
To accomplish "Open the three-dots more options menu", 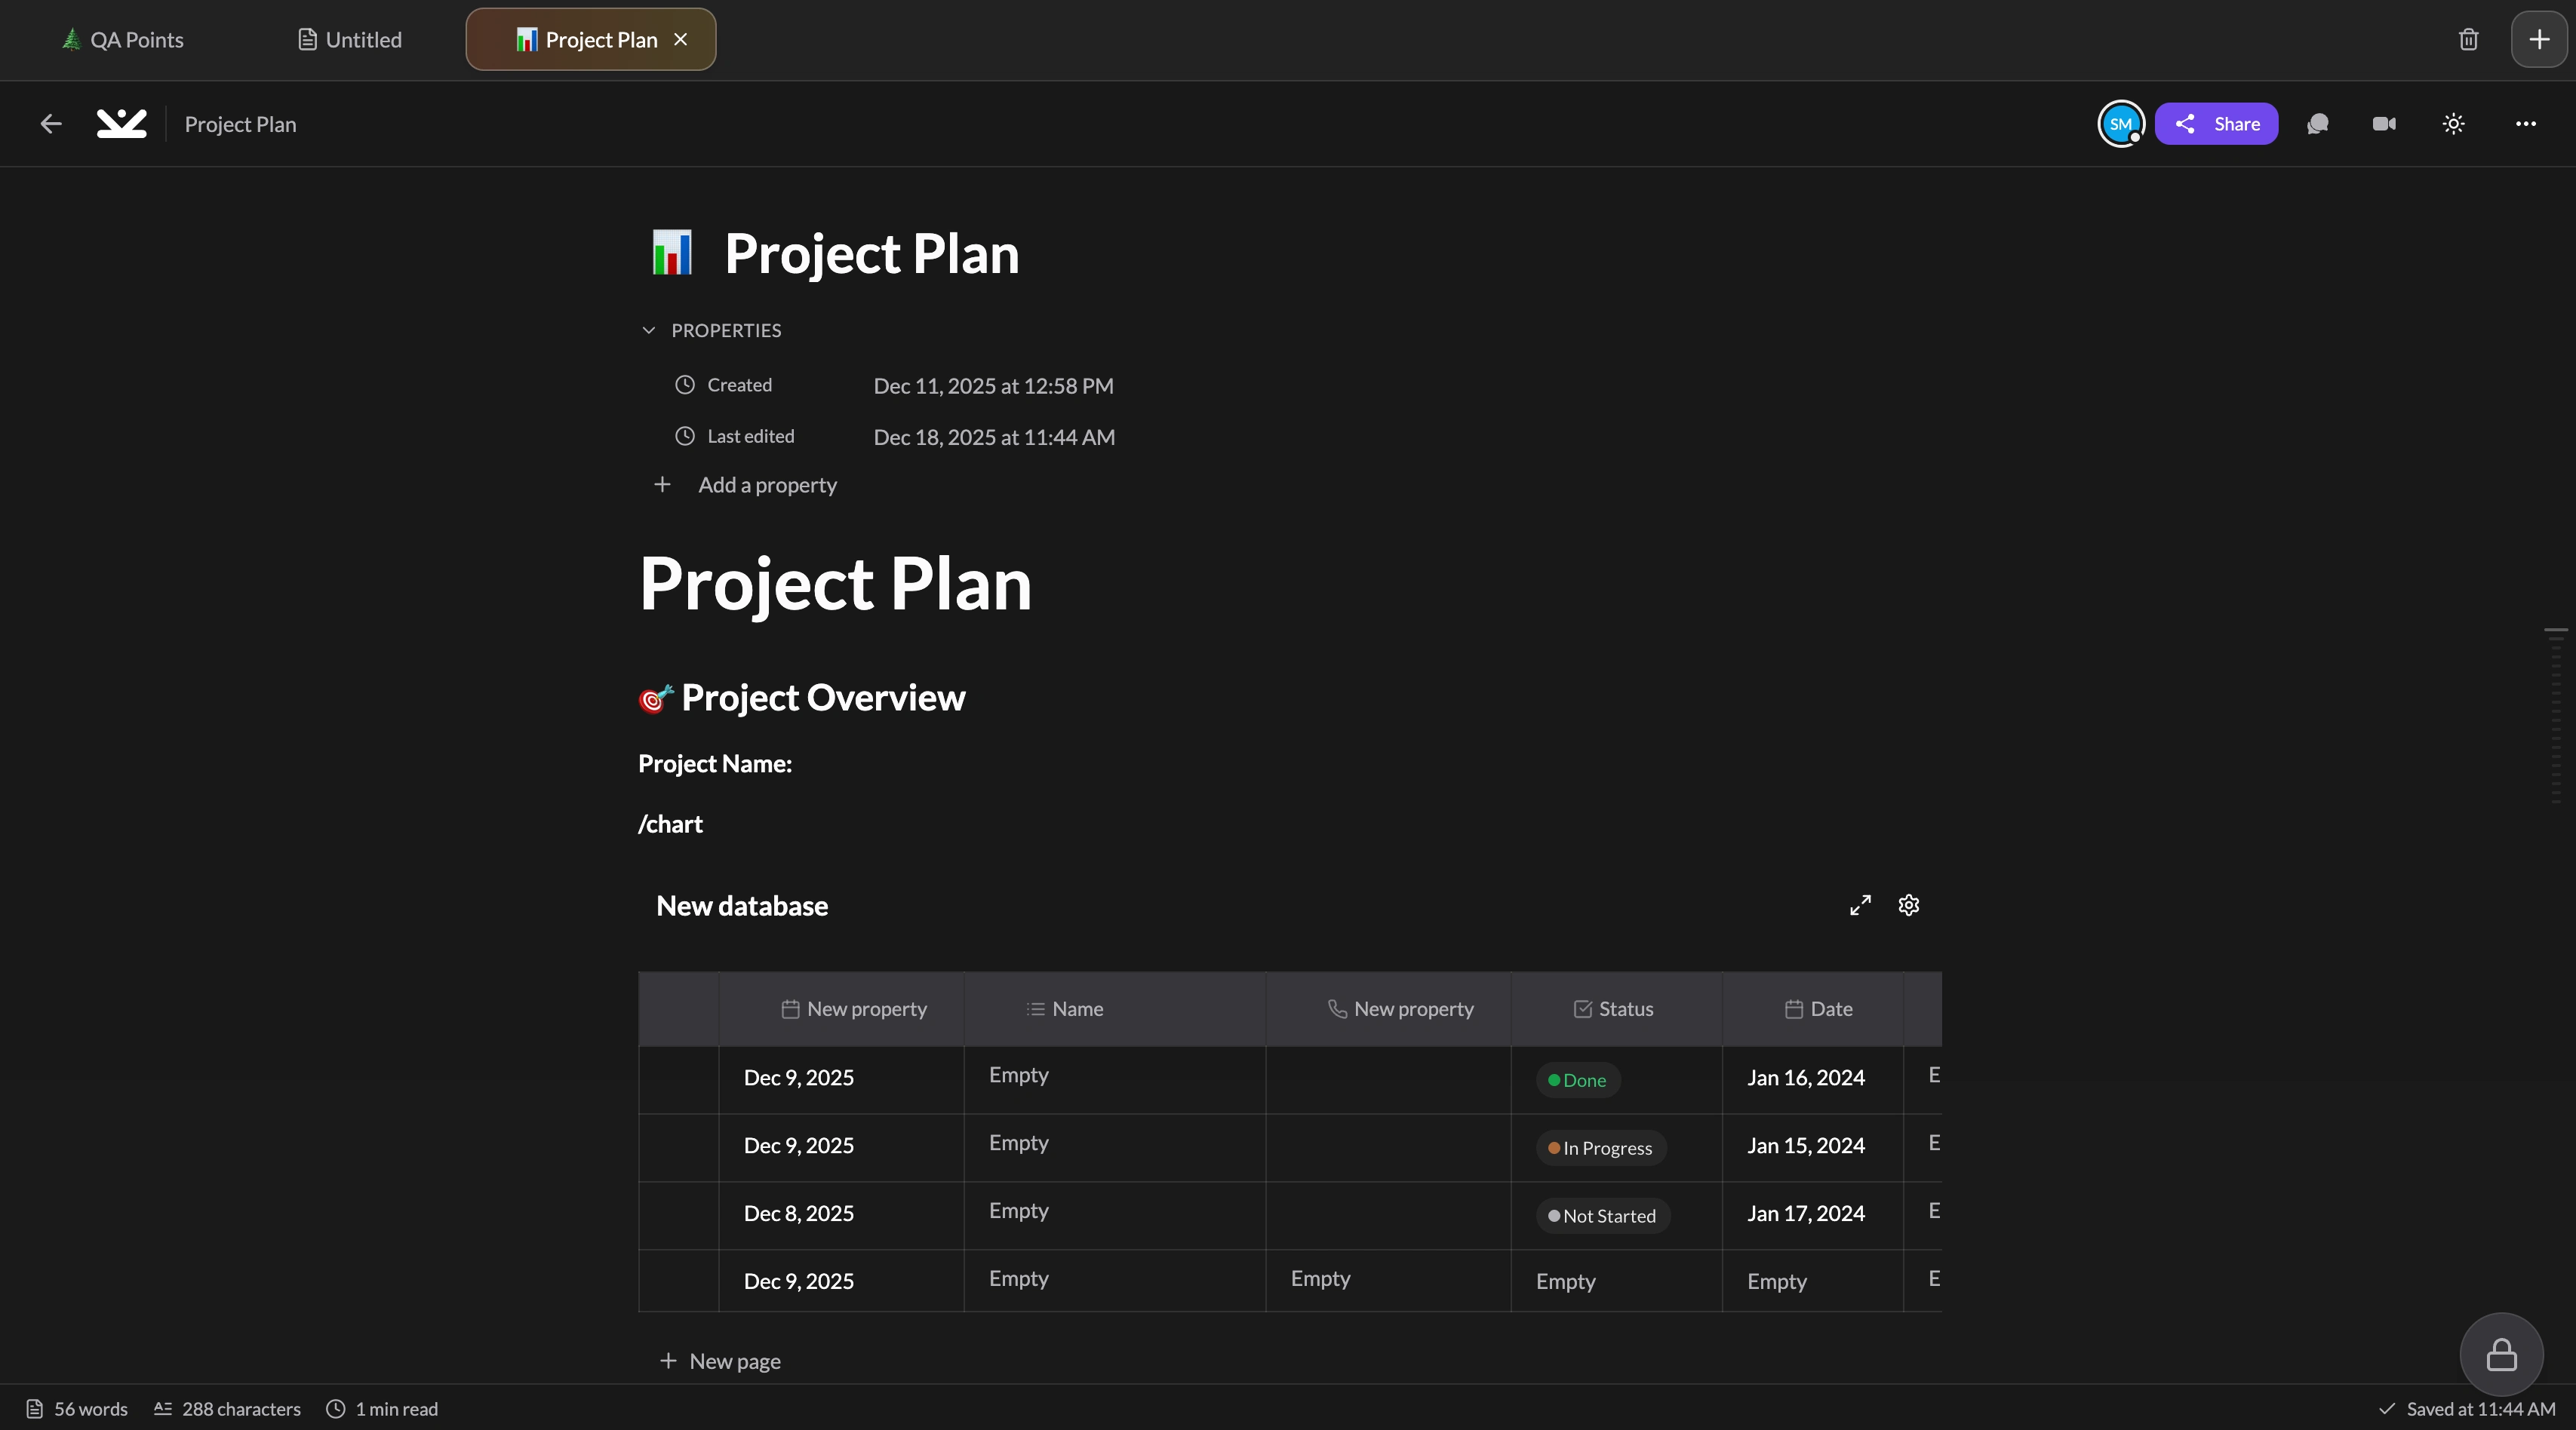I will click(x=2525, y=124).
